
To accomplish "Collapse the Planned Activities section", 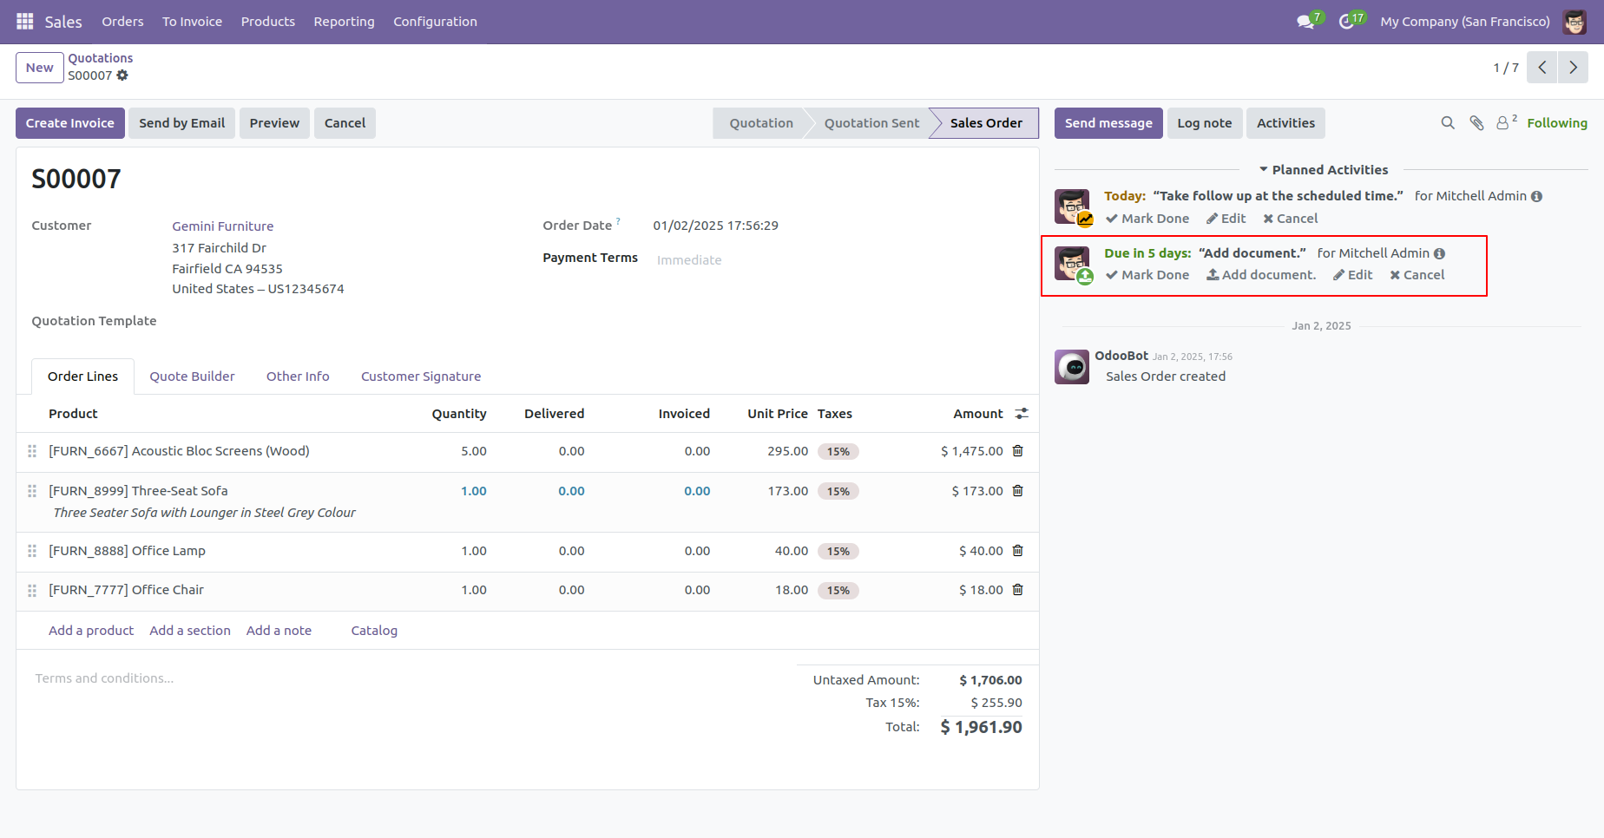I will pos(1324,170).
